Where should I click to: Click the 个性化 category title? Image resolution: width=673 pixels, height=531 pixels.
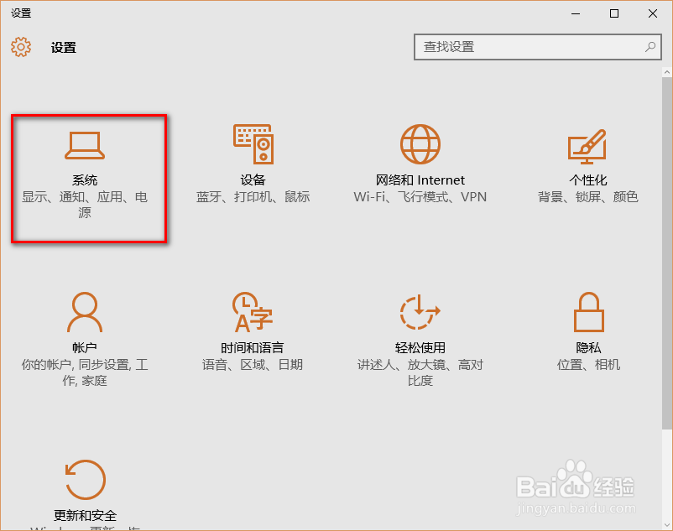588,180
